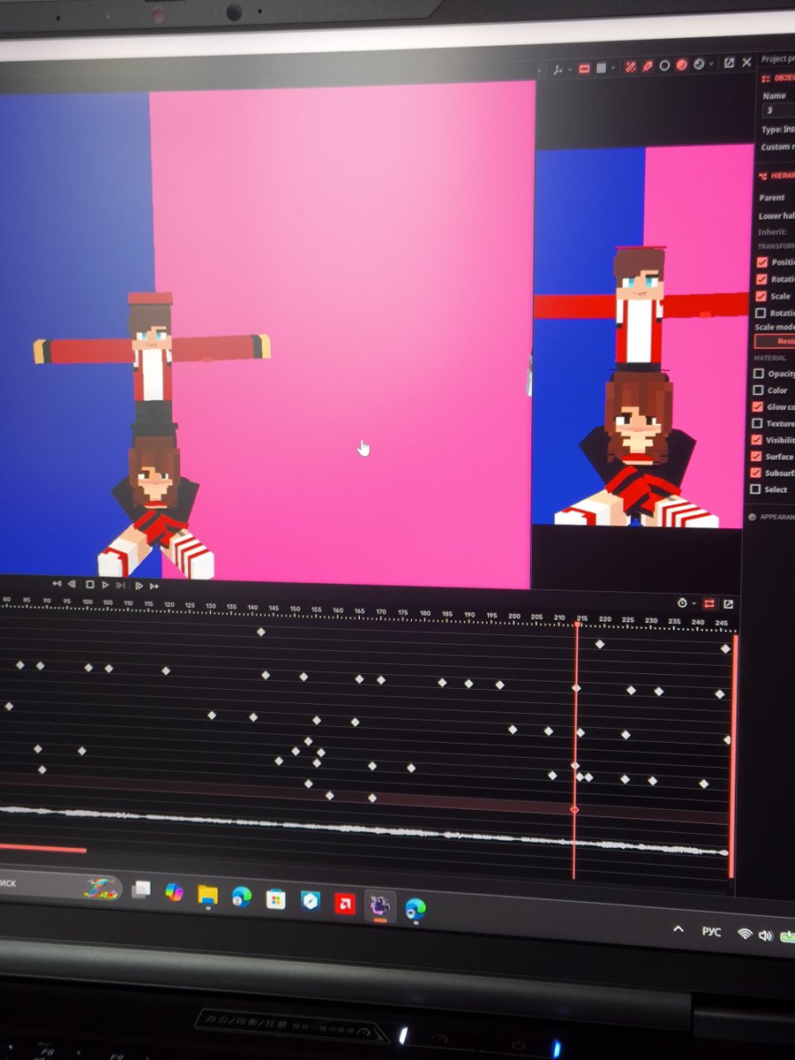This screenshot has height=1060, width=795.
Task: Toggle the viewport grid icon
Action: pyautogui.click(x=600, y=69)
